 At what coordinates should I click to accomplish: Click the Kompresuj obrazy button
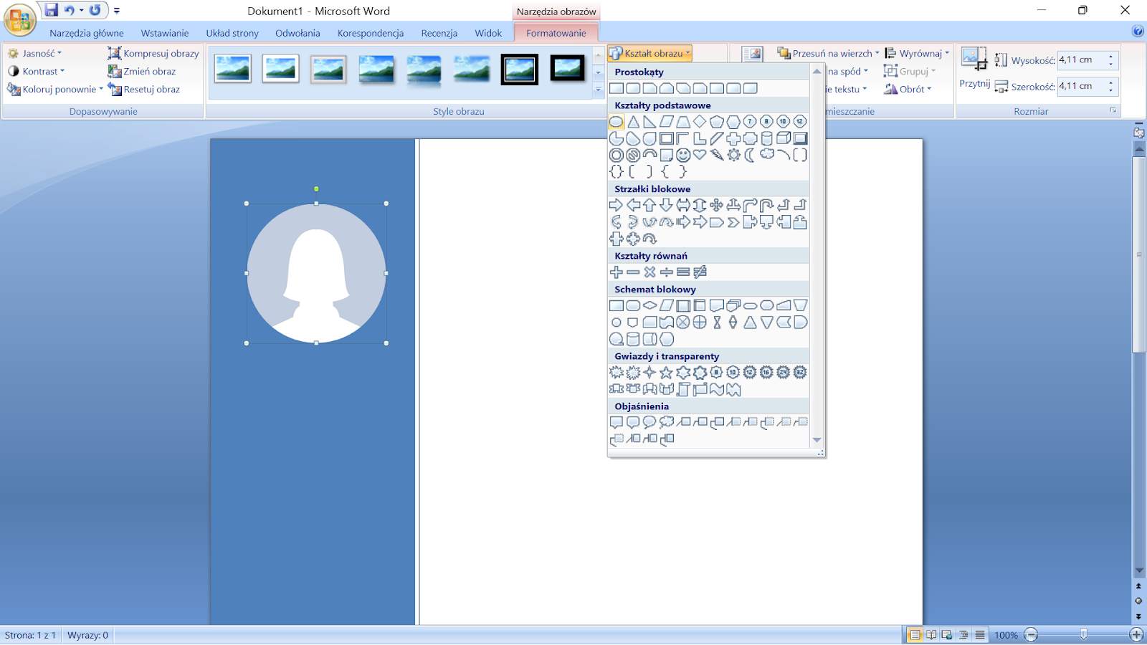pos(153,53)
